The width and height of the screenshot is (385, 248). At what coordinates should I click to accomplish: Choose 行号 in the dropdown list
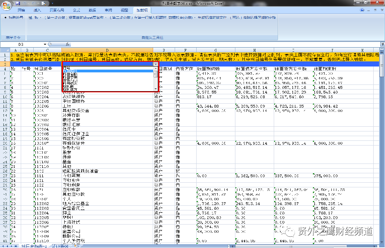108,68
